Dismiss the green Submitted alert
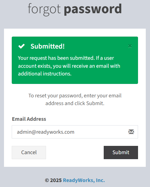This screenshot has height=187, width=150. pos(130,46)
